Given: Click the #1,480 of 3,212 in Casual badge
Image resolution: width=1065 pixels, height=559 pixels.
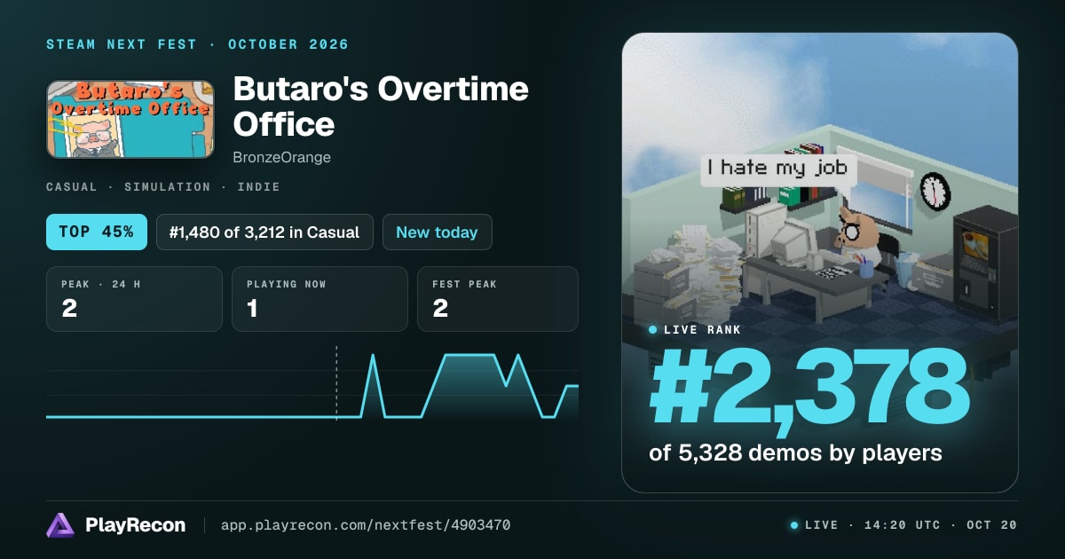Looking at the screenshot, I should [x=264, y=232].
